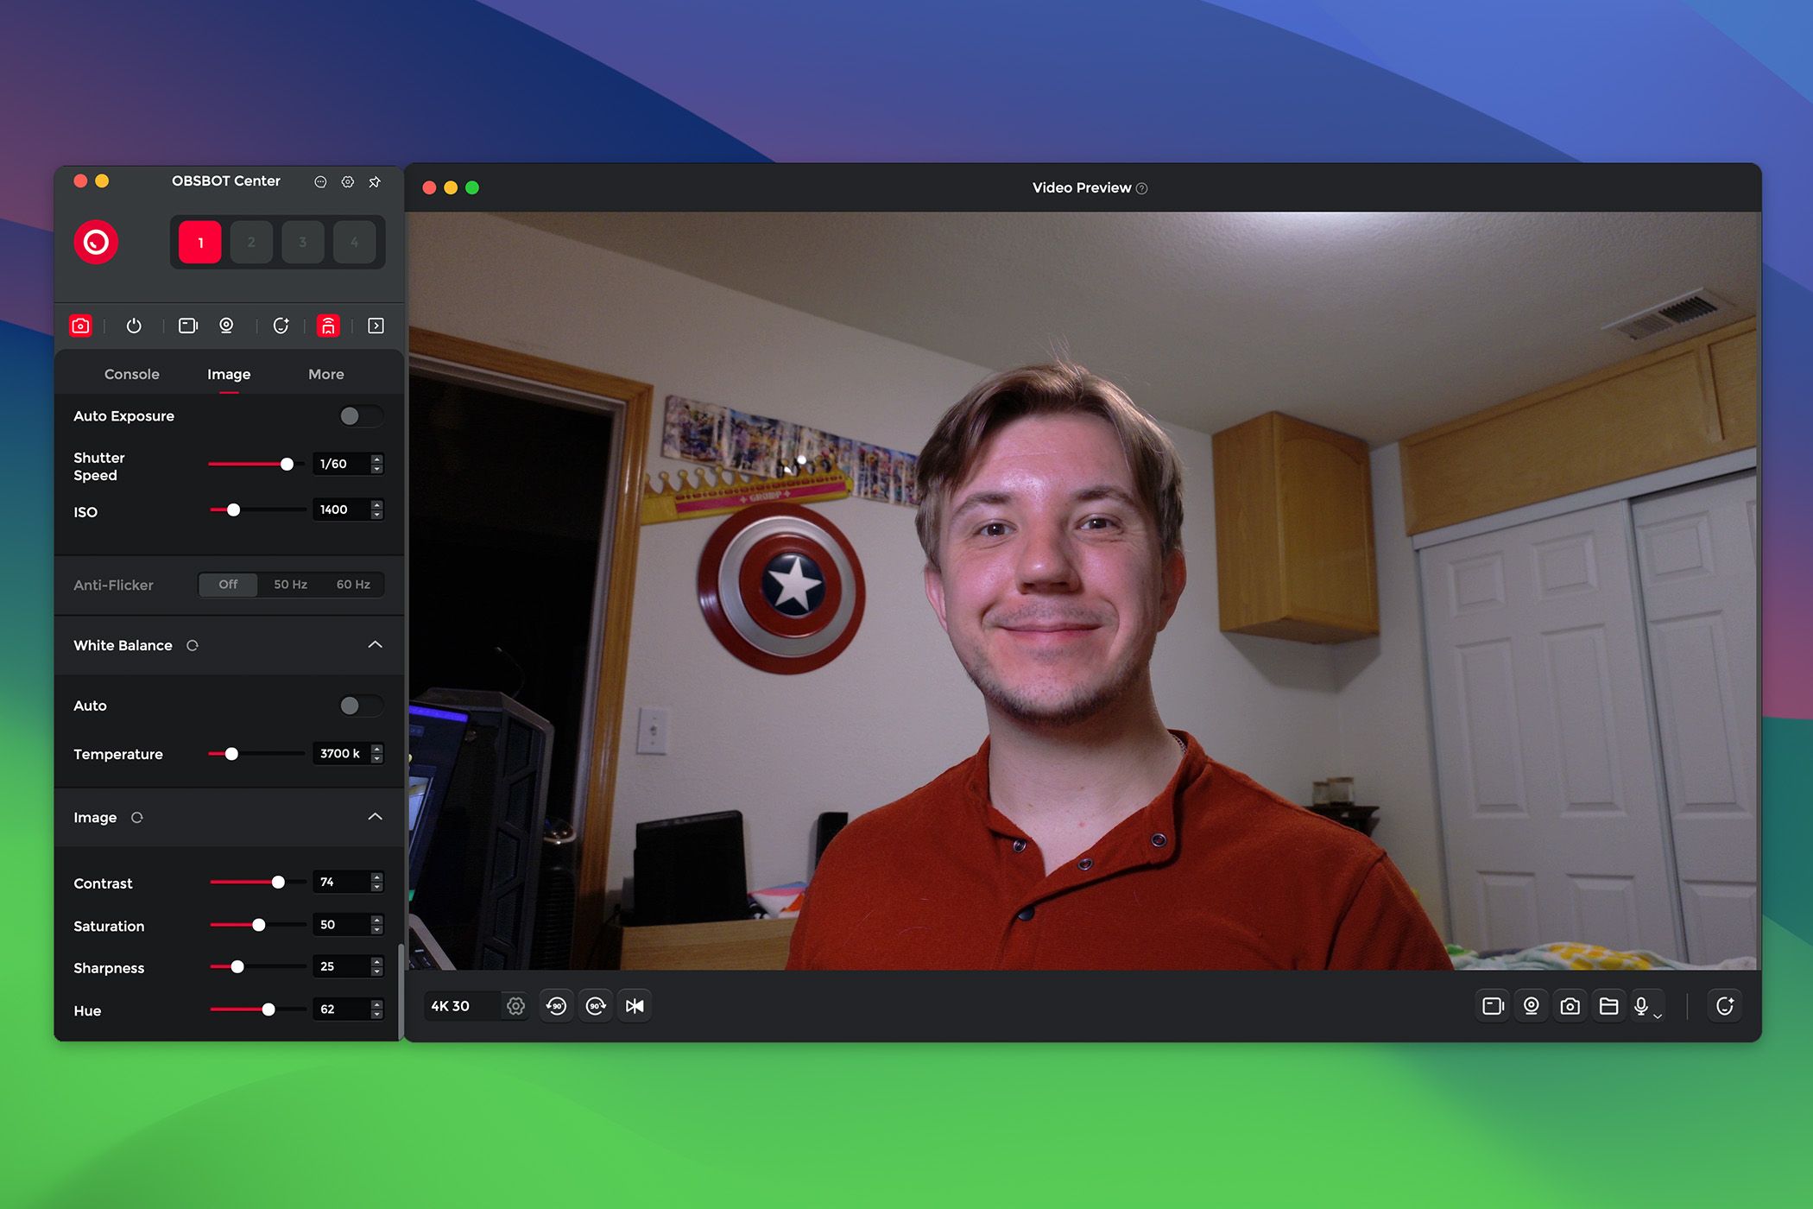Enable Auto Exposure
This screenshot has width=1813, height=1209.
coord(360,416)
